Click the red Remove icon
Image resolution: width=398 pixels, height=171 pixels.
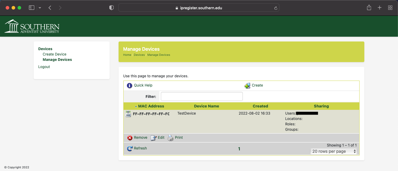[x=130, y=138]
